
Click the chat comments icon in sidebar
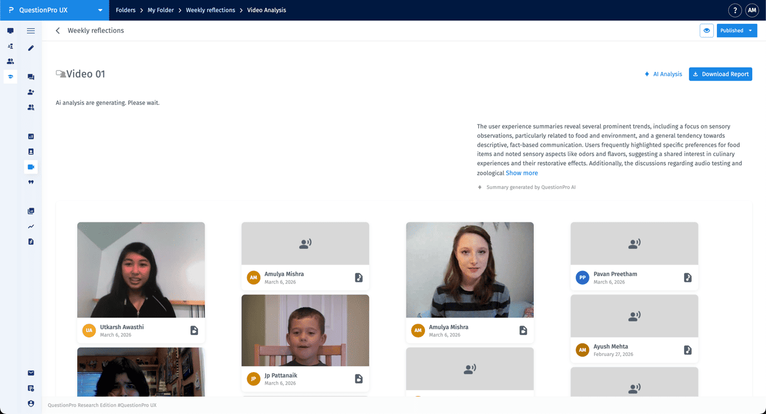coord(31,77)
